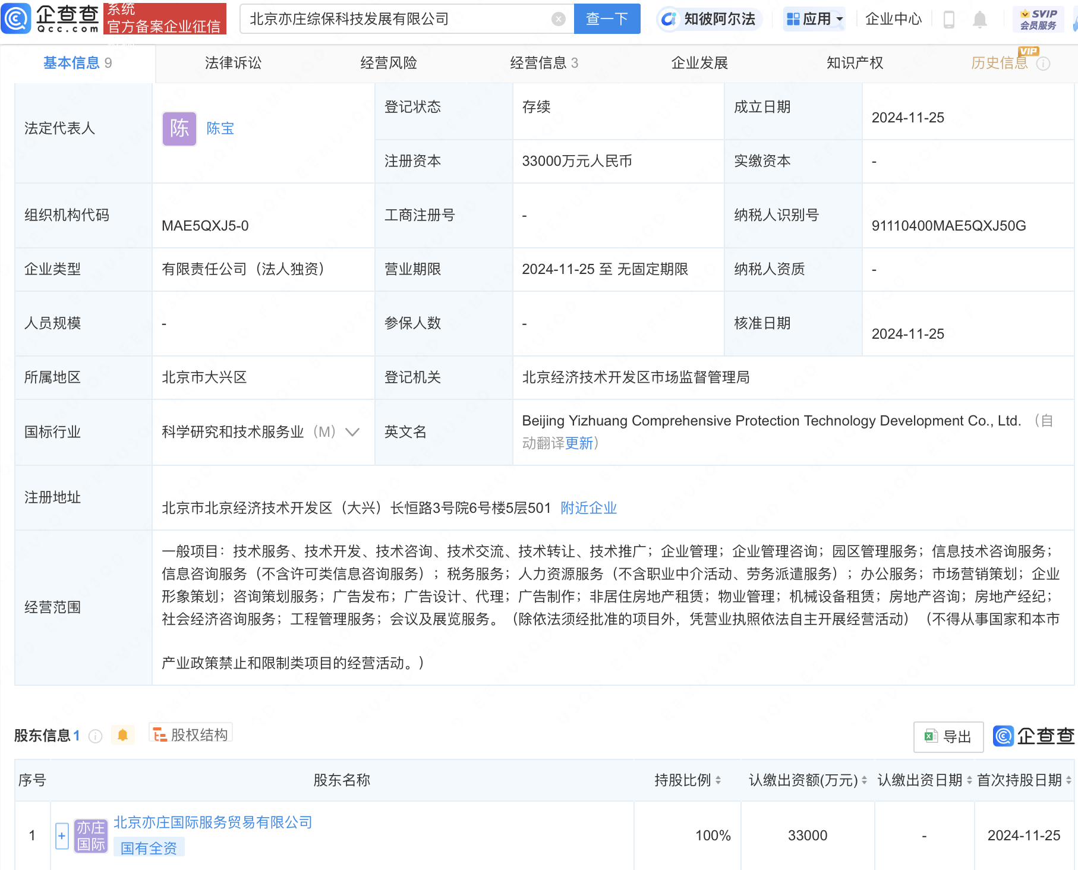1078x870 pixels.
Task: Click the 官方备案企业征信 red badge
Action: coord(165,18)
